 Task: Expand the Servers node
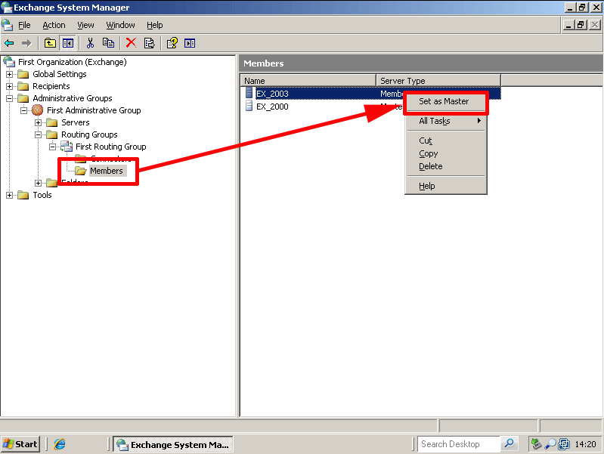click(x=38, y=122)
